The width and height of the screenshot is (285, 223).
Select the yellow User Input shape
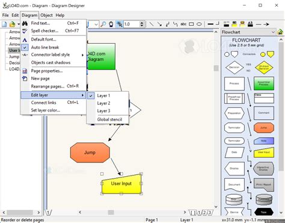(x=121, y=184)
